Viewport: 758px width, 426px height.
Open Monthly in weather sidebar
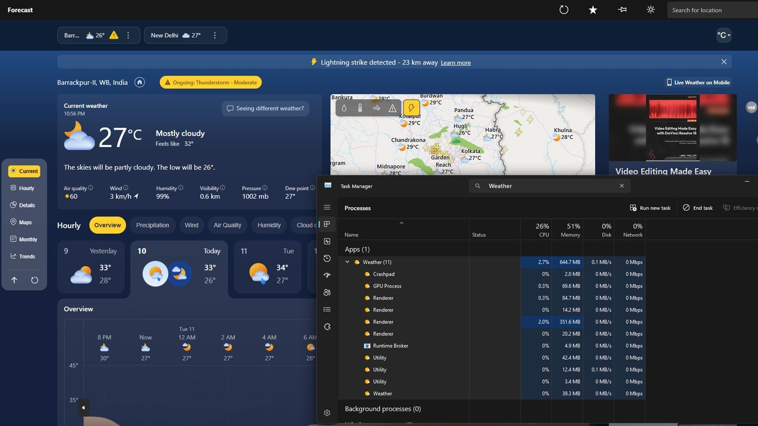click(24, 239)
